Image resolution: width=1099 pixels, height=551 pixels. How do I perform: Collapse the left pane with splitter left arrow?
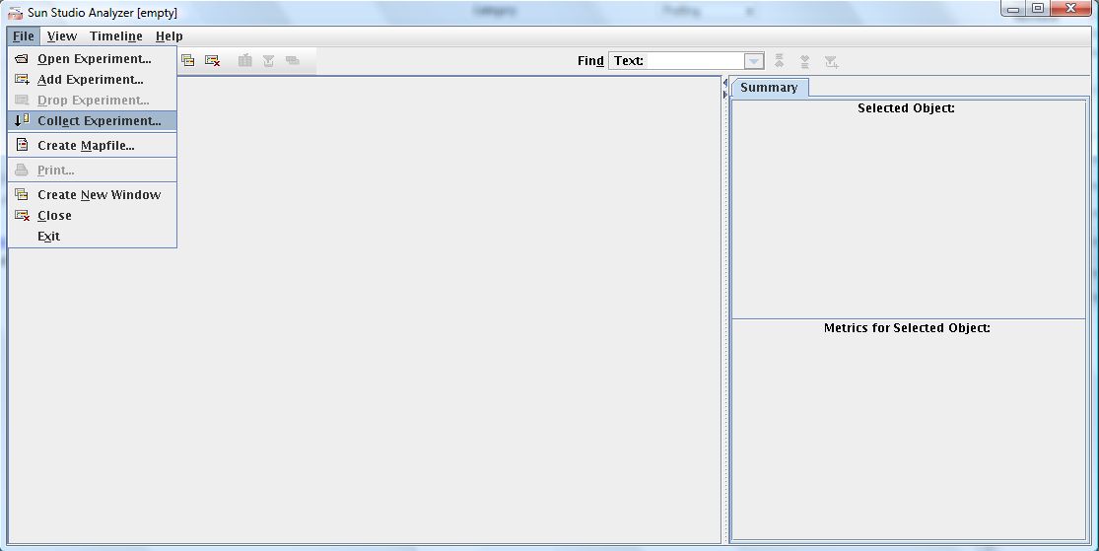724,83
